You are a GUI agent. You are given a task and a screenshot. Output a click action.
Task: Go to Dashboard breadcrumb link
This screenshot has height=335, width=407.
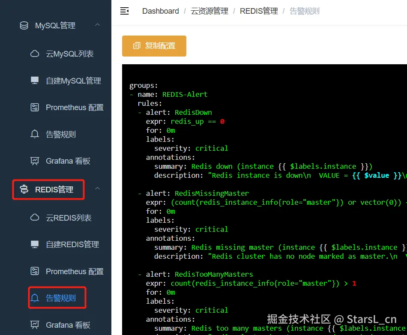point(160,11)
